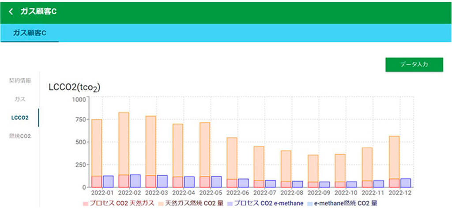Viewport: 452px width, 215px height.
Task: Click the 2022-09 orange stacked bar
Action: coord(313,168)
